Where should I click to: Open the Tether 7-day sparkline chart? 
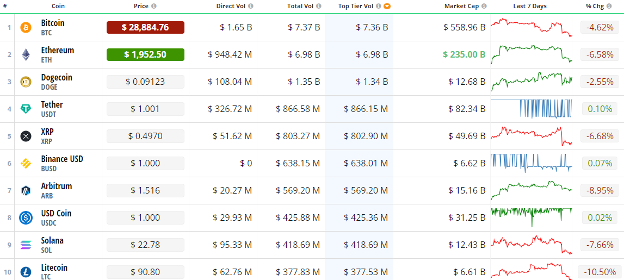(532, 109)
